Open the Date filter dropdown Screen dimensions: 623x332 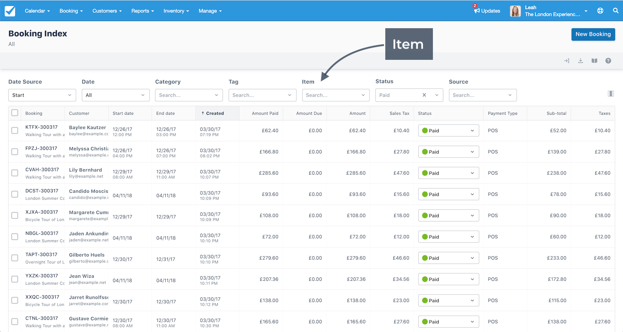coord(116,95)
